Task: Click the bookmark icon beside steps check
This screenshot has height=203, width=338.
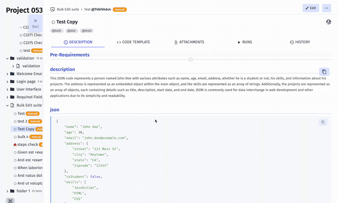Action: click(x=15, y=145)
